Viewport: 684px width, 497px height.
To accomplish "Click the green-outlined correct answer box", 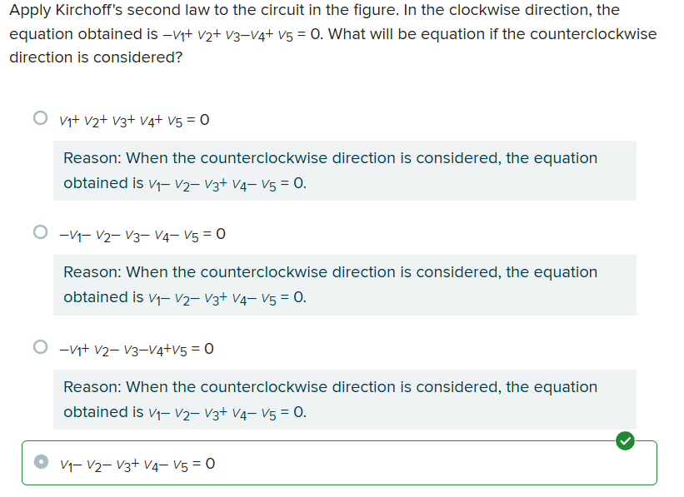I will coord(339,463).
